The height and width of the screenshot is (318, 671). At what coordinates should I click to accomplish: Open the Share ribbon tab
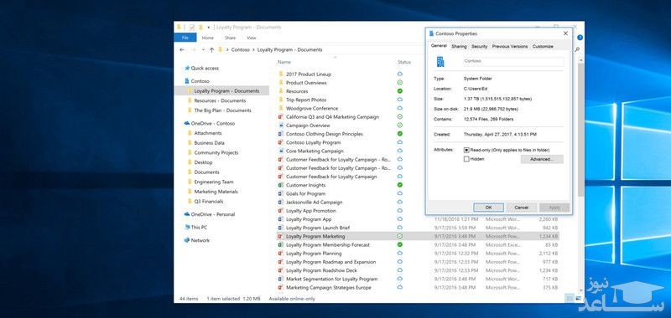(230, 38)
